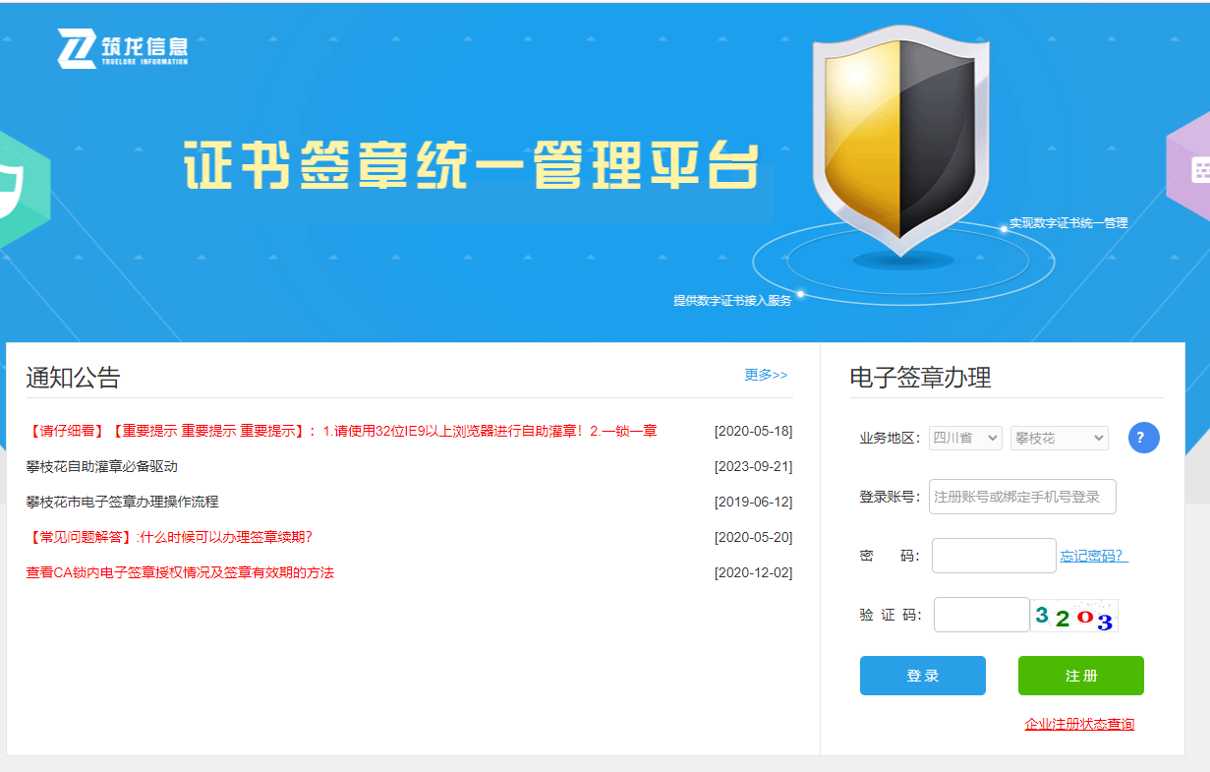1210x772 pixels.
Task: Open the 忘记密码? forgot password link
Action: 1094,556
